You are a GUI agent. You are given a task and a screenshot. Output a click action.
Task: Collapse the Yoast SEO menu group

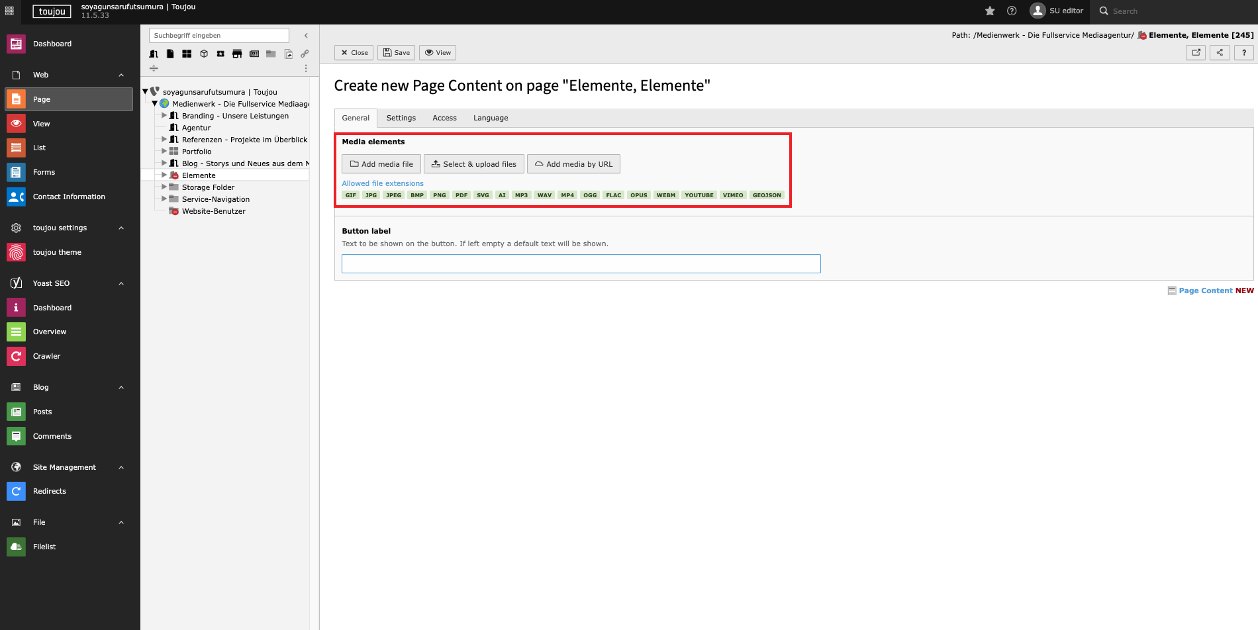point(121,283)
